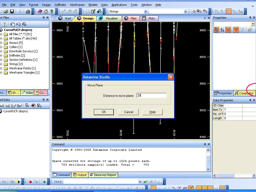Toggle highlighted orange snap mode icon

coord(229,11)
